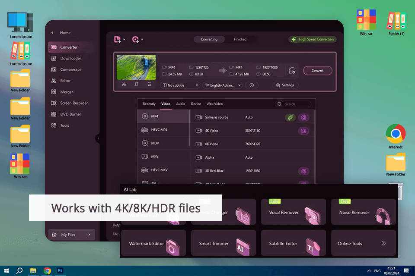Viewport: 415px width, 276px height.
Task: Click the green rocket icon on Same as source
Action: tap(290, 118)
